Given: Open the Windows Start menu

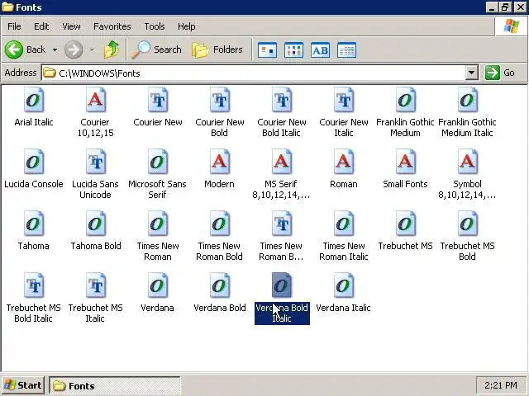Looking at the screenshot, I should tap(23, 385).
